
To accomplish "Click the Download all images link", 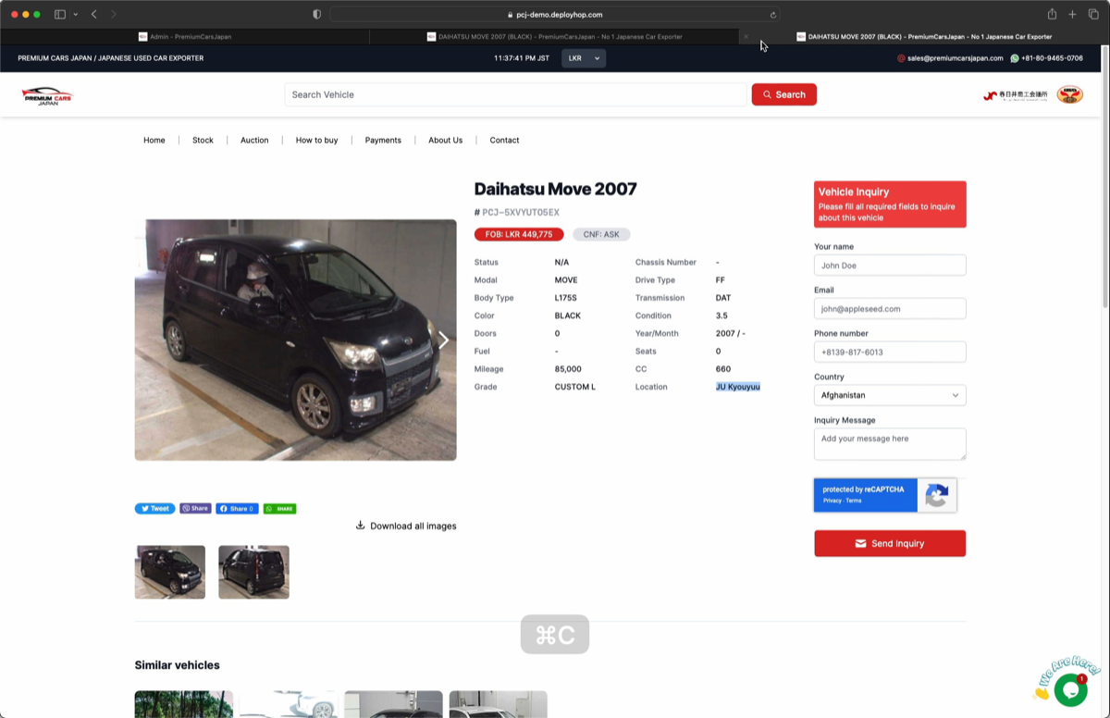I will tap(406, 526).
